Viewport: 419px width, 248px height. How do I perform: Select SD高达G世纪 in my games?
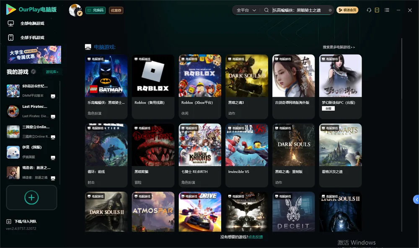click(x=31, y=90)
